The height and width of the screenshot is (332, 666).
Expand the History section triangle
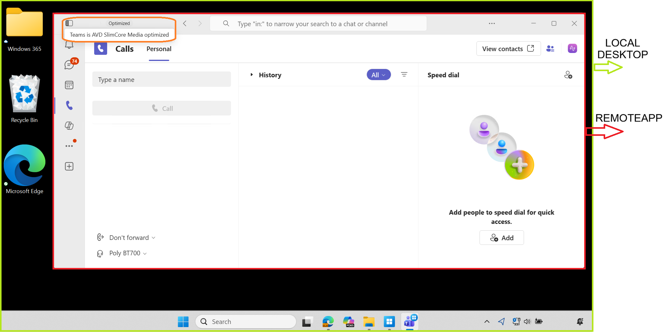point(252,75)
